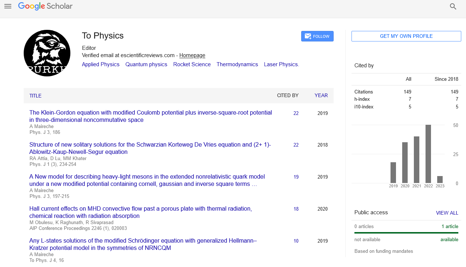The image size is (466, 267).
Task: Open the hamburger menu
Action: [x=8, y=6]
